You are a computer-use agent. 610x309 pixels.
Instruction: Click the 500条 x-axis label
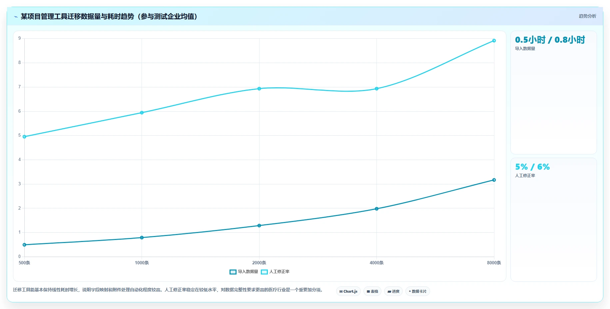tap(24, 263)
